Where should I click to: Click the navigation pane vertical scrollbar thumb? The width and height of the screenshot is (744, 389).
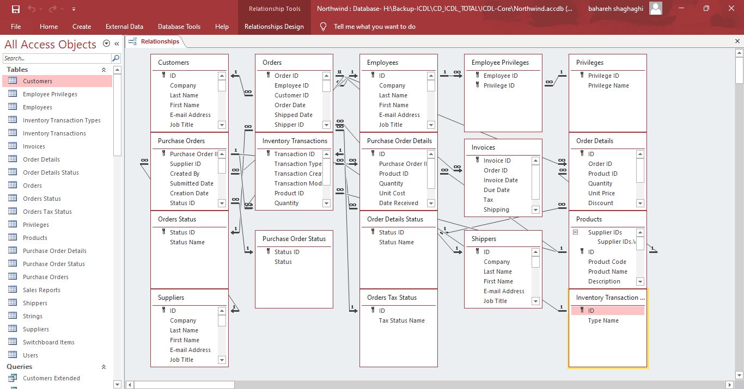click(x=117, y=116)
